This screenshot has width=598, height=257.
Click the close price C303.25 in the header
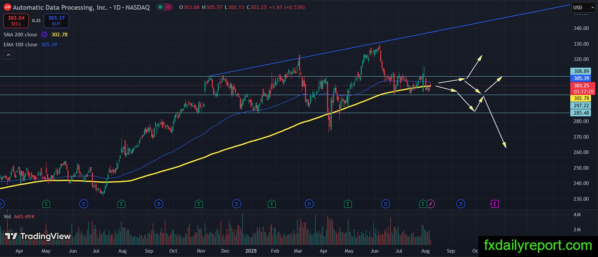tap(257, 7)
